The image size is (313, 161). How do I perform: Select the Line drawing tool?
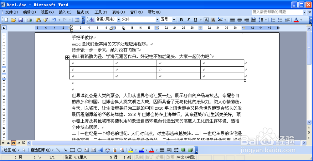[x=58, y=150]
